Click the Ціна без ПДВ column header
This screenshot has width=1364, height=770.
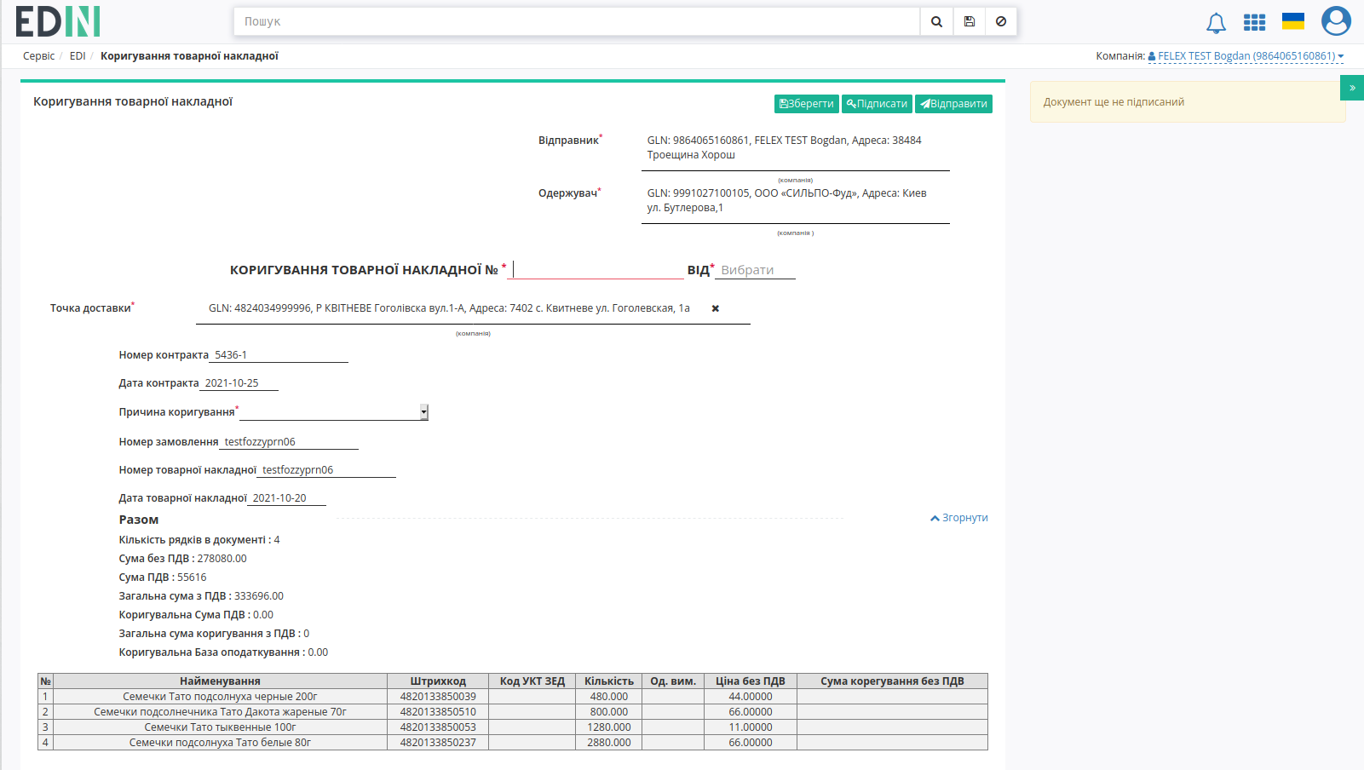coord(751,681)
